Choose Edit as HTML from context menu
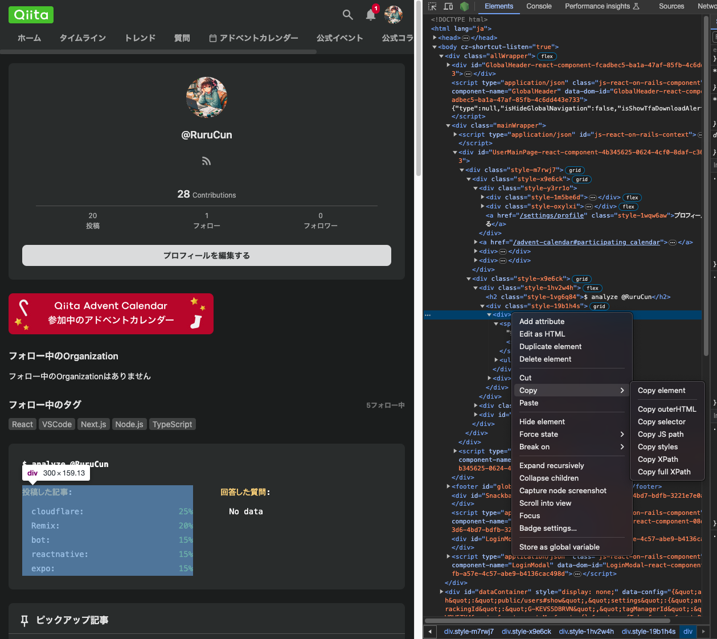Screen dimensions: 717x639 [572, 334]
